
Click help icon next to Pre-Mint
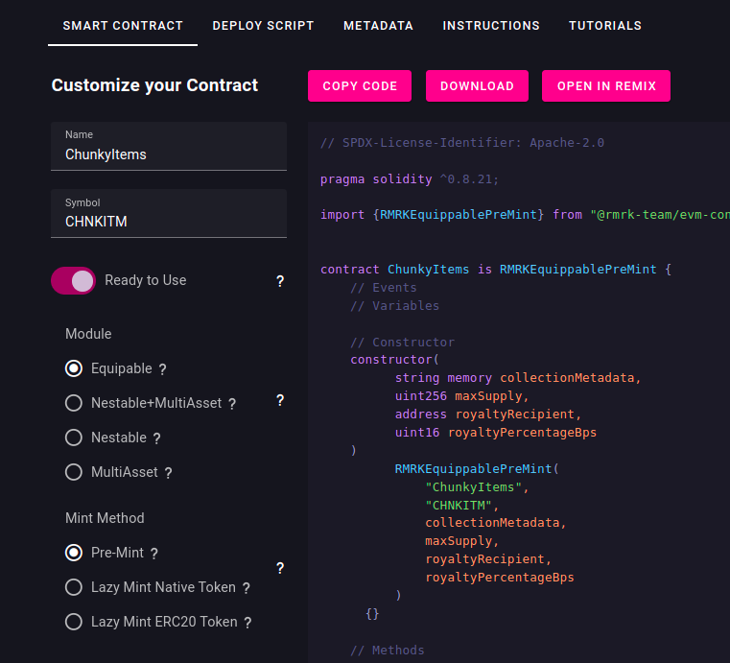tap(153, 554)
